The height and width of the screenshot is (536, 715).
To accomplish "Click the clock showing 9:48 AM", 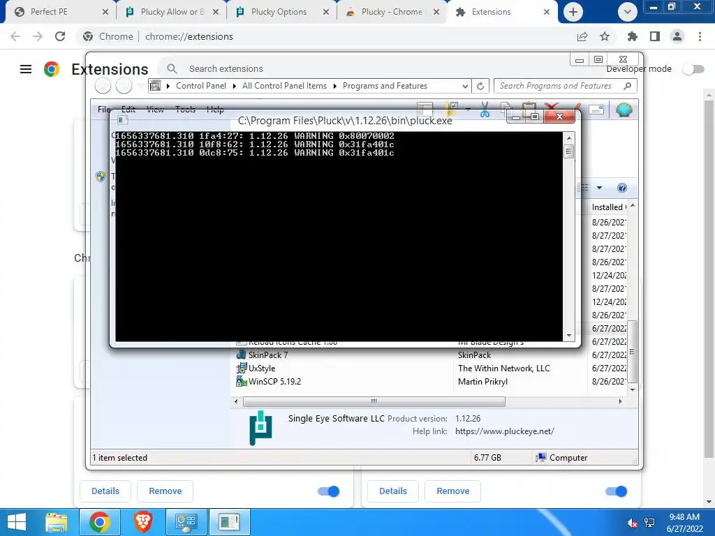I will [684, 517].
